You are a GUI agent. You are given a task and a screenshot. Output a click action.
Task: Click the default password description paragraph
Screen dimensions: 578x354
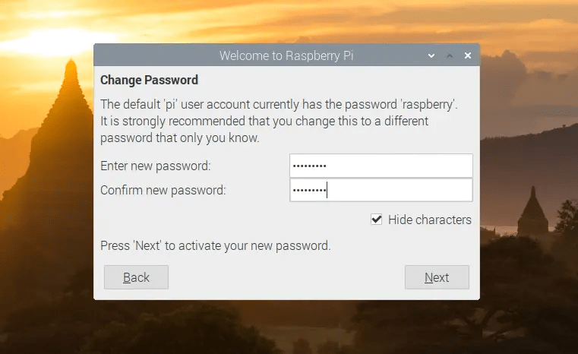tap(279, 121)
